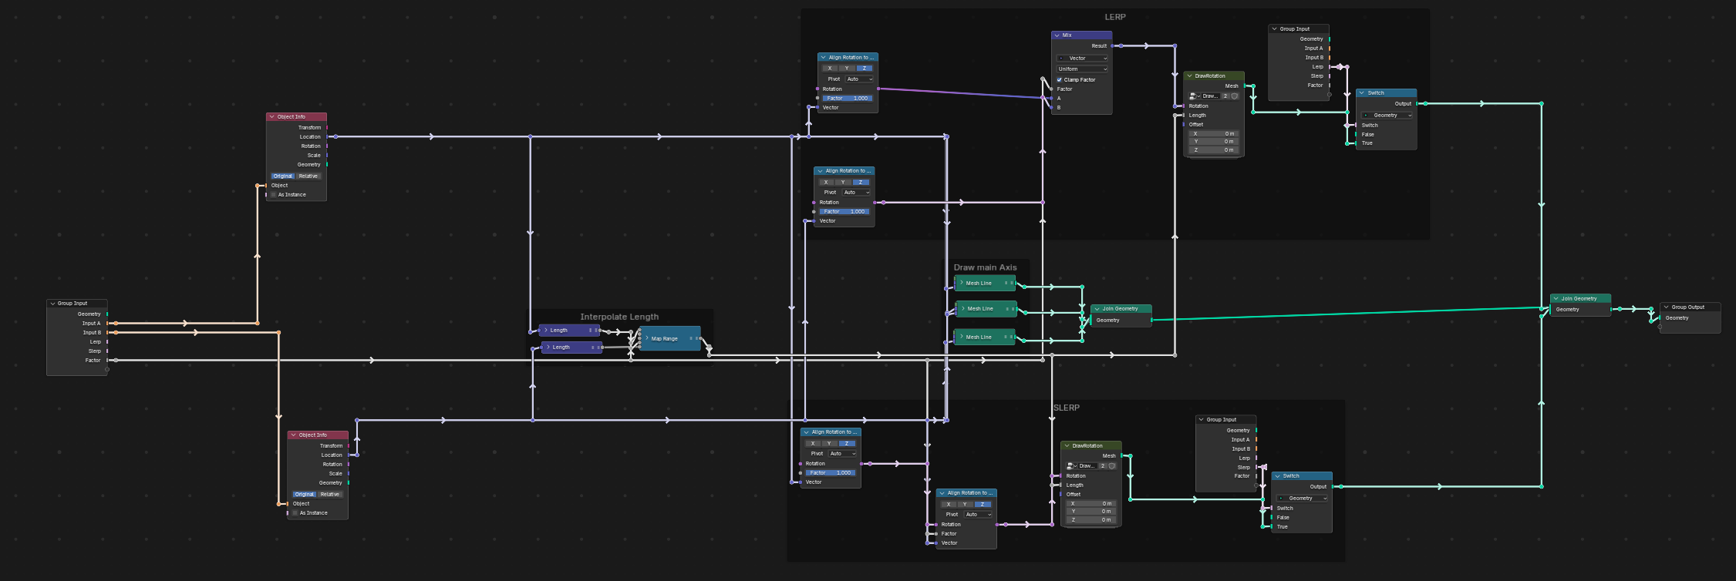Click the Result output socket on Mix node
1736x581 pixels.
1112,46
